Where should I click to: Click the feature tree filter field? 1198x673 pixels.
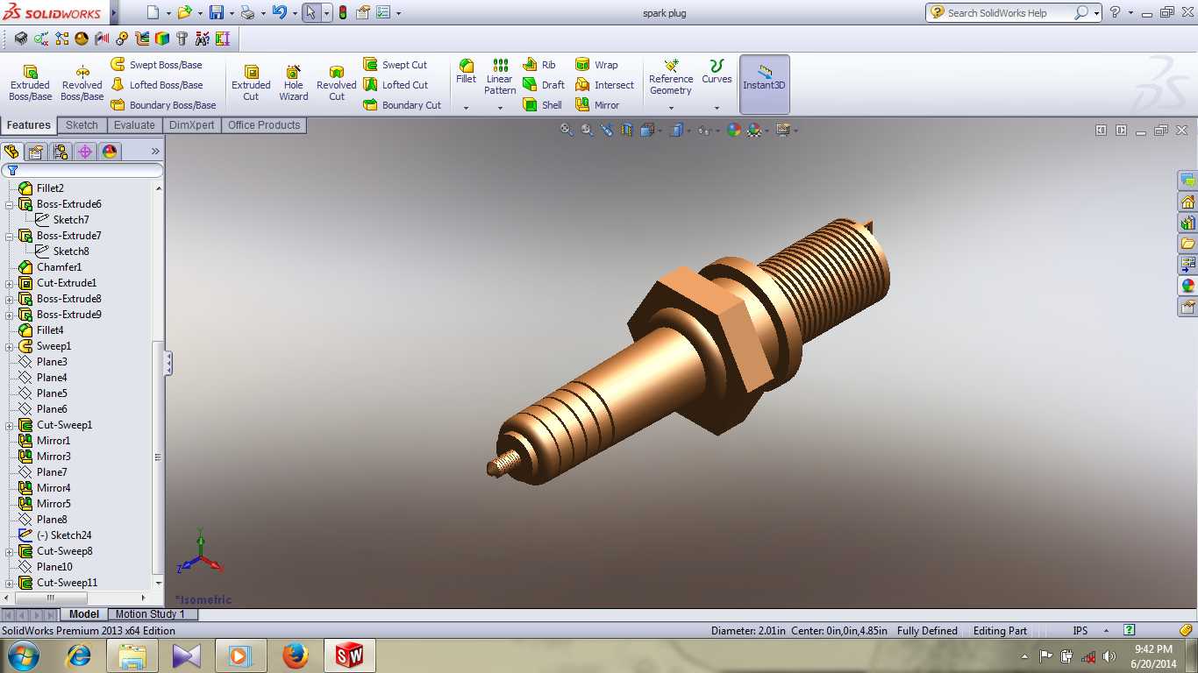82,170
